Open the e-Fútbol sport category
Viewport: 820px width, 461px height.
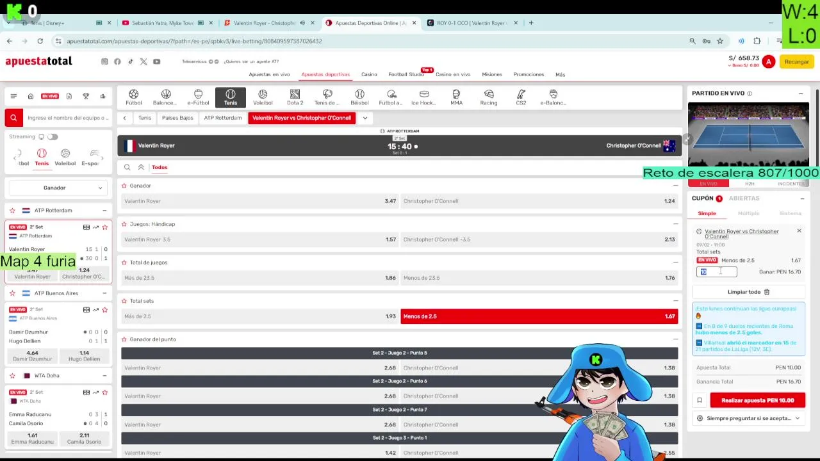198,97
